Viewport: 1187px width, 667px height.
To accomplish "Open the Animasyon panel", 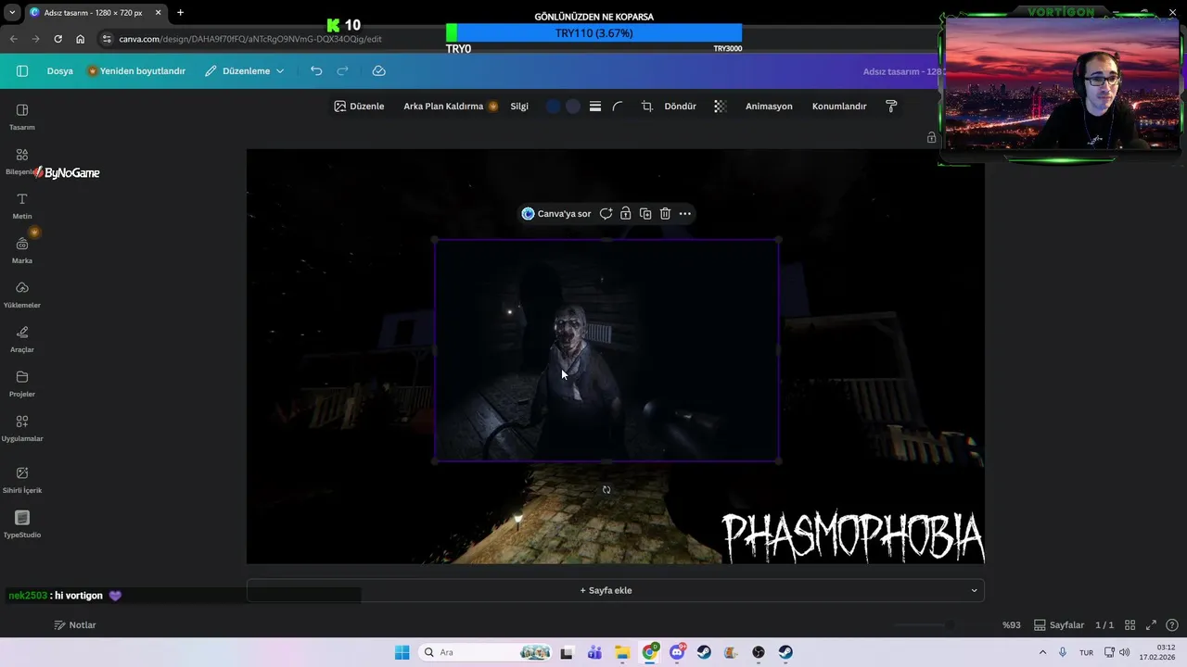I will tap(769, 107).
